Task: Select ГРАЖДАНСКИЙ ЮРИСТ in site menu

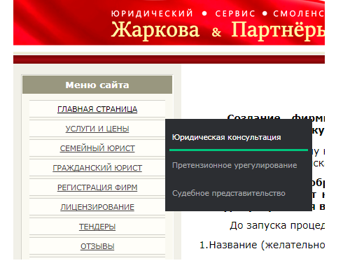Action: pyautogui.click(x=97, y=168)
